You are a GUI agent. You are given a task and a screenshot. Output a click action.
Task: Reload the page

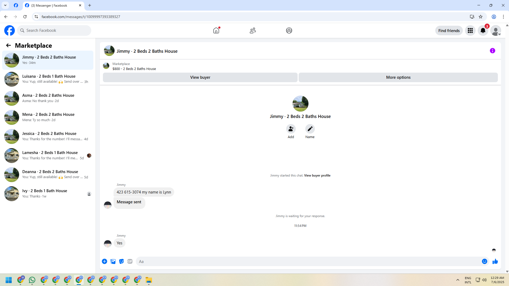click(25, 17)
